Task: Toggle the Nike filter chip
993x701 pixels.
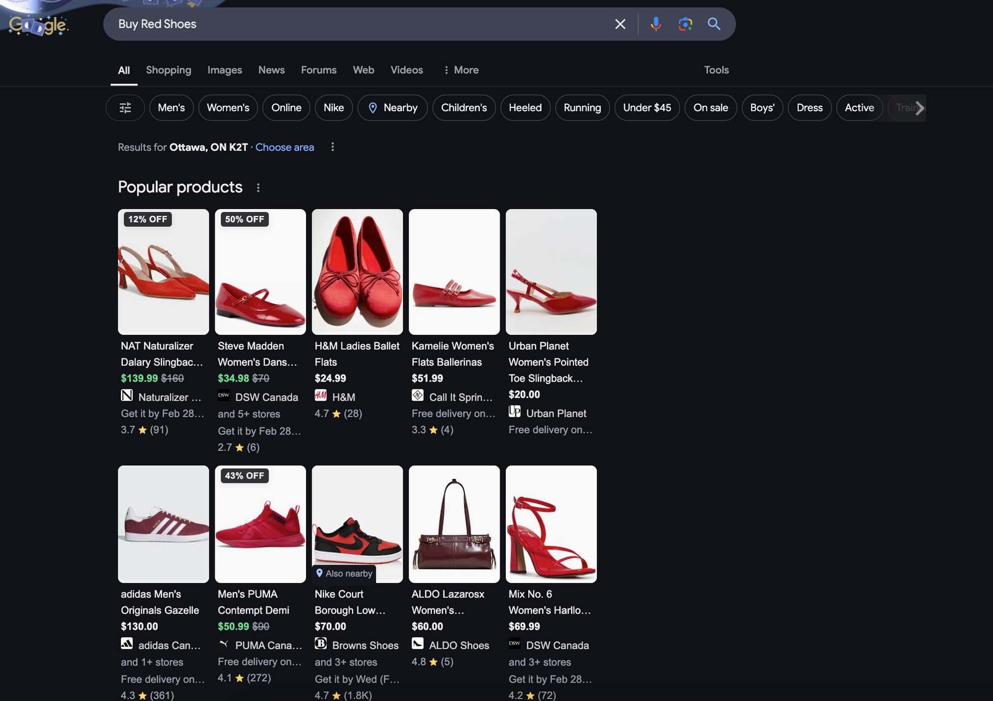Action: [x=334, y=108]
